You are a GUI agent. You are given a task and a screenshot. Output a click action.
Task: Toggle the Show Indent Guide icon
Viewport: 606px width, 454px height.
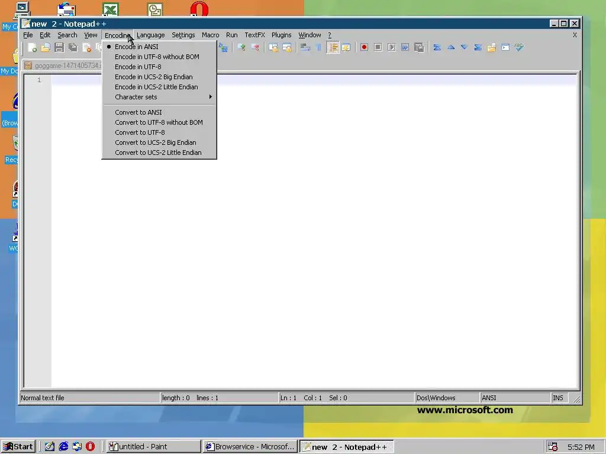[x=333, y=47]
